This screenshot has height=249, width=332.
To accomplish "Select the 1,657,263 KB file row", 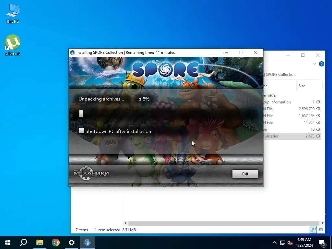I will coord(292,116).
